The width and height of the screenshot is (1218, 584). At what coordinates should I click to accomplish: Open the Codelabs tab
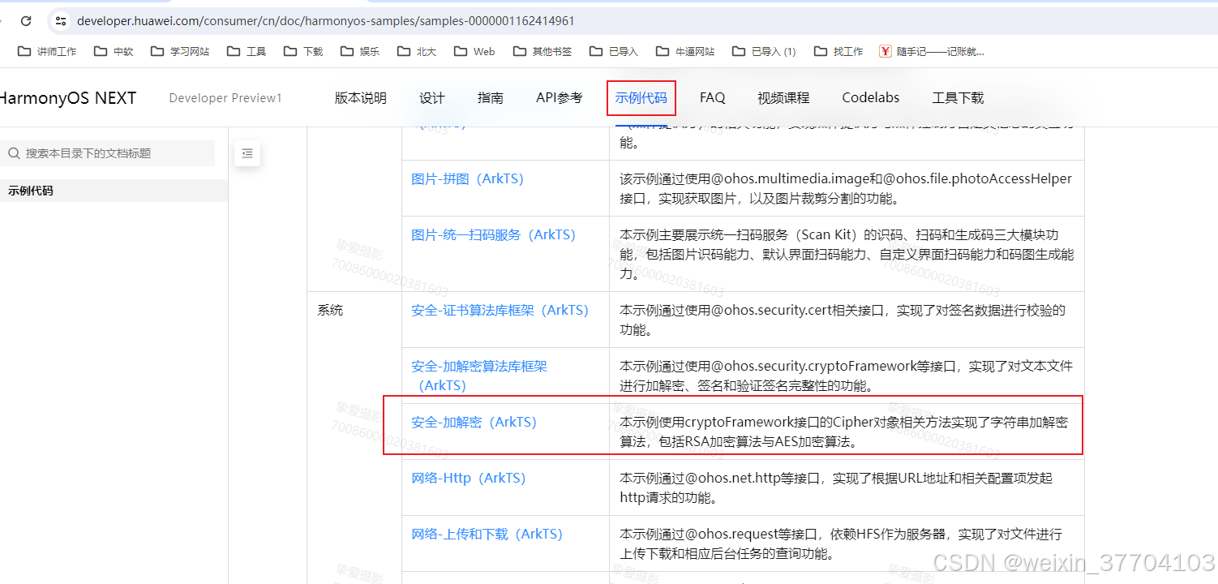(871, 98)
